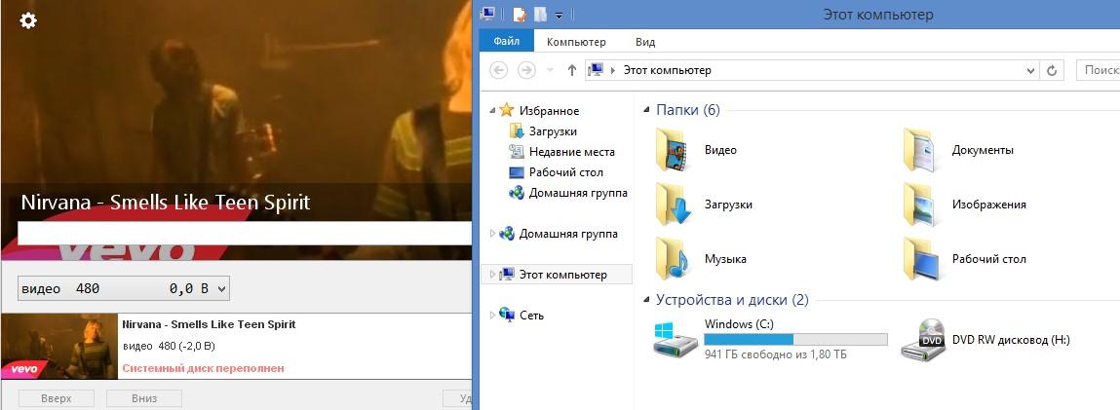
Task: Switch to the Компьютер ribbon tab
Action: click(576, 42)
